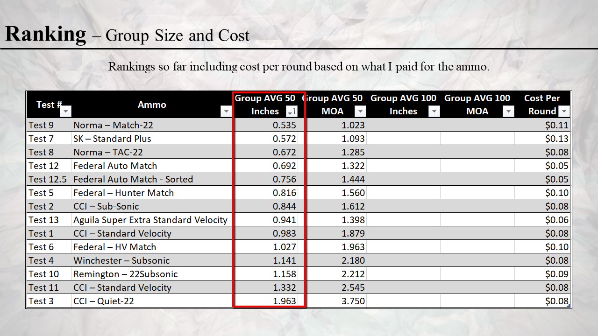This screenshot has width=598, height=336.
Task: Select the Test 12.5 cell
Action: click(x=49, y=179)
